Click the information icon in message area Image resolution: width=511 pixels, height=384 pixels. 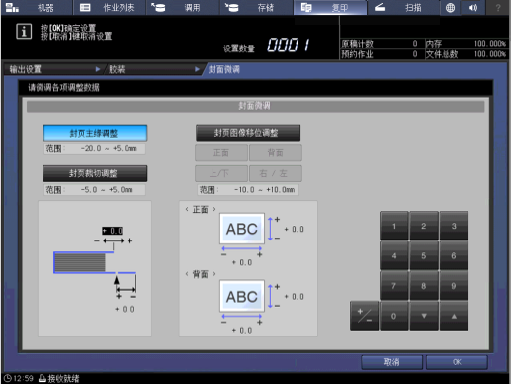point(24,32)
